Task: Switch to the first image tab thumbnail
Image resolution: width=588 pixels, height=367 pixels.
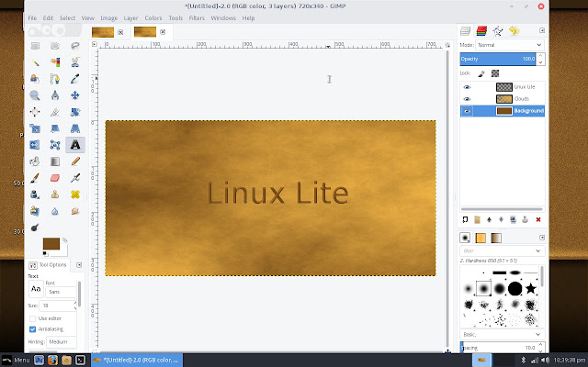Action: [103, 32]
